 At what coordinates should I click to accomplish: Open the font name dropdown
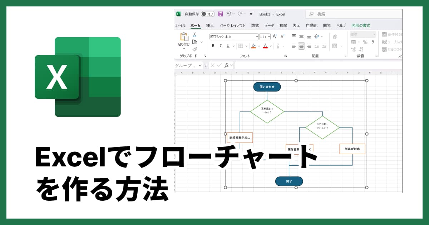coord(257,36)
